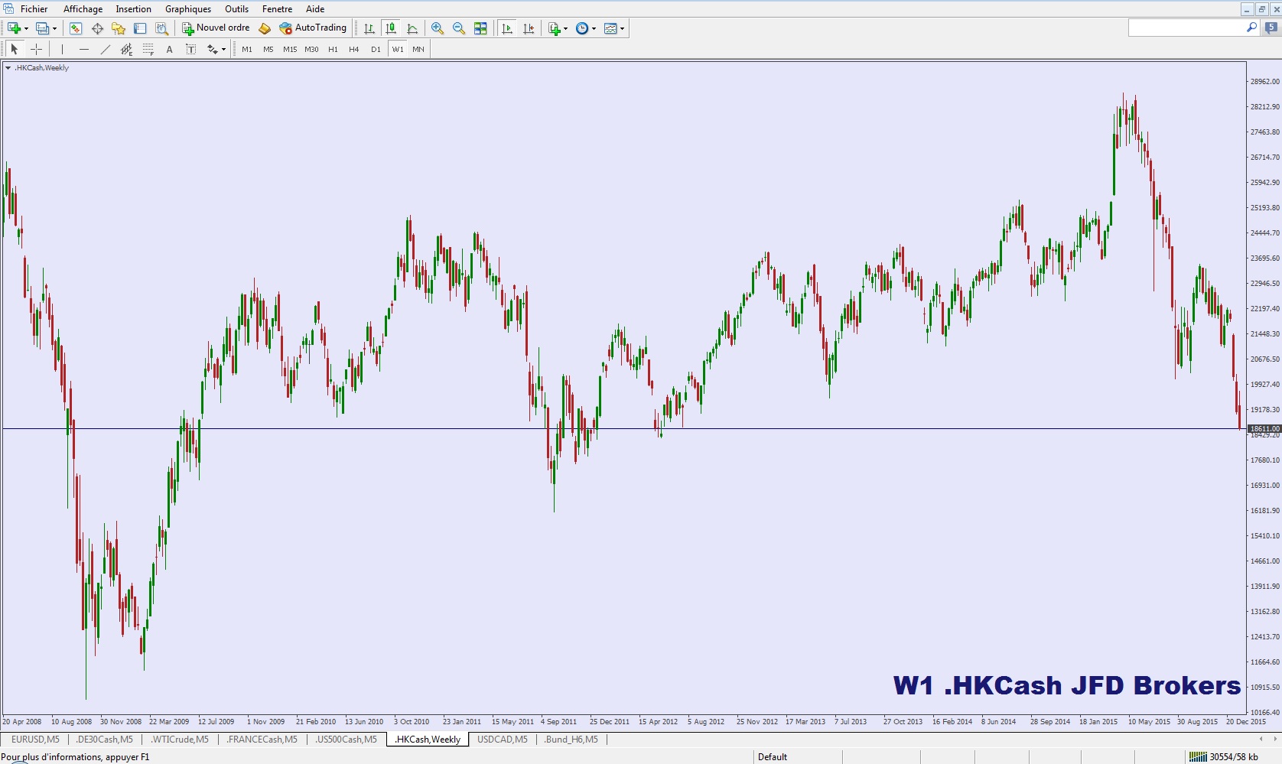
Task: Click the Zoom In magnifier icon
Action: 438,28
